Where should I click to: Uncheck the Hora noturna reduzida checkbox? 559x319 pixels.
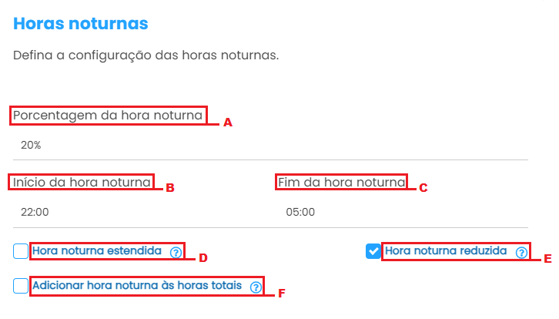tap(373, 251)
